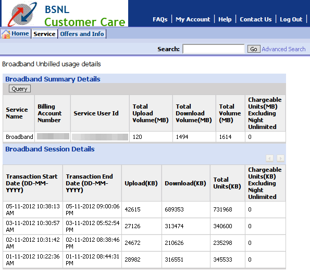Click 'Broadband Unbilled usage details' text
This screenshot has width=310, height=271.
pos(52,64)
